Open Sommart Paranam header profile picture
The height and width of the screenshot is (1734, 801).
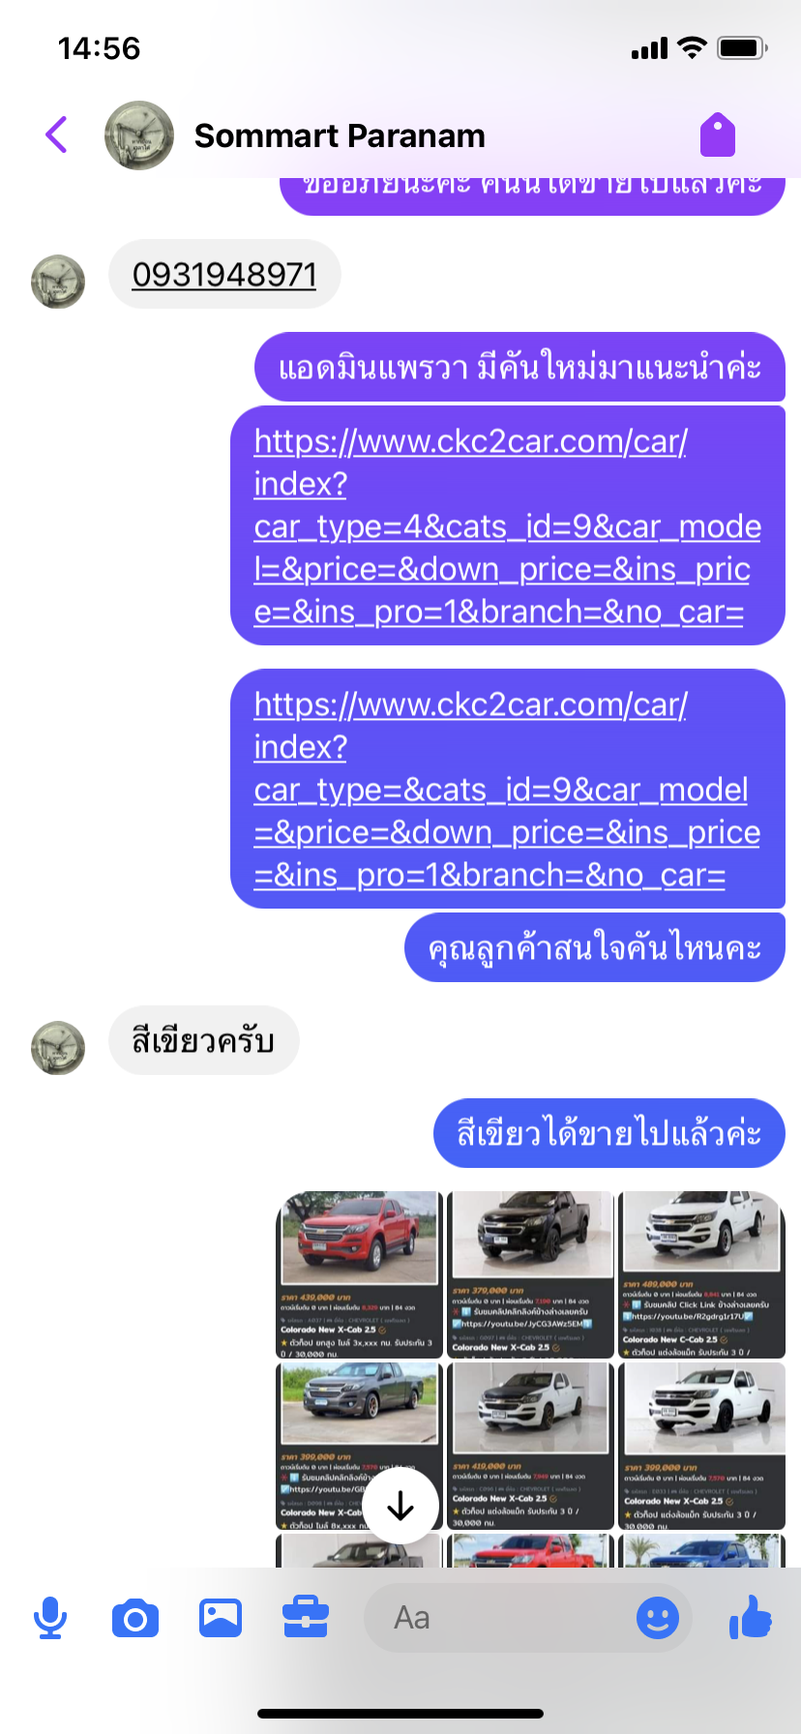(x=139, y=135)
